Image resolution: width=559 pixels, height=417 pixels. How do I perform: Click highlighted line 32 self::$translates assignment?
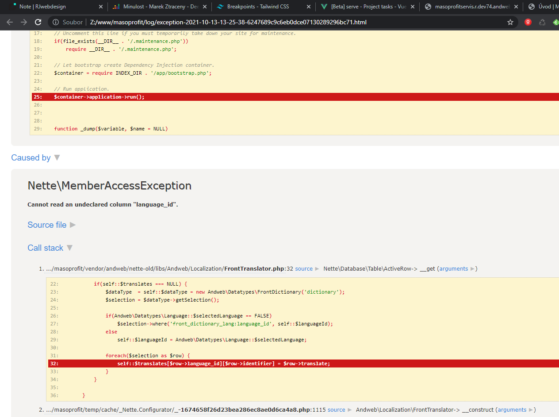click(x=303, y=363)
